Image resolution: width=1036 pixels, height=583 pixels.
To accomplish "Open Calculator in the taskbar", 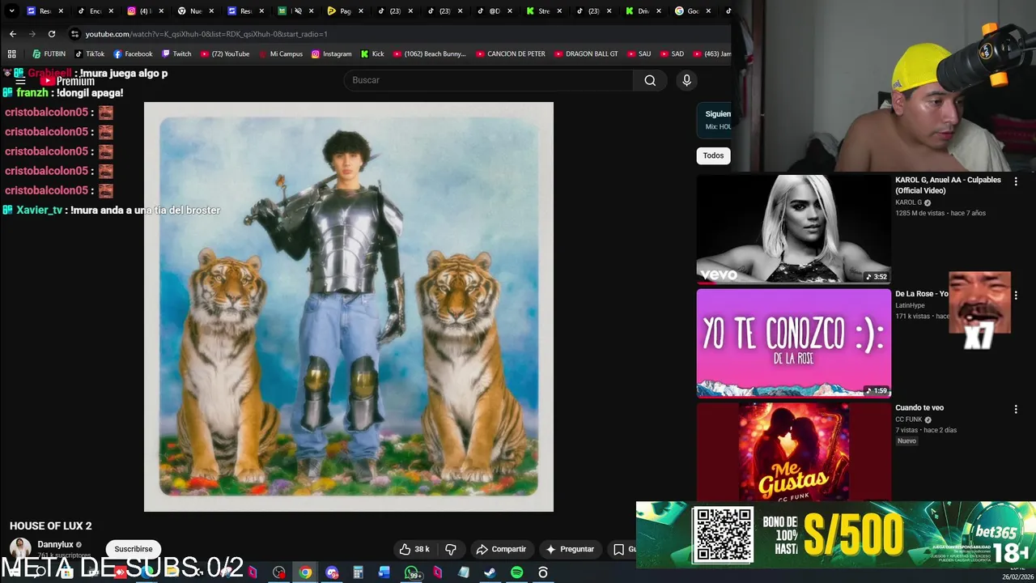I will pos(358,572).
